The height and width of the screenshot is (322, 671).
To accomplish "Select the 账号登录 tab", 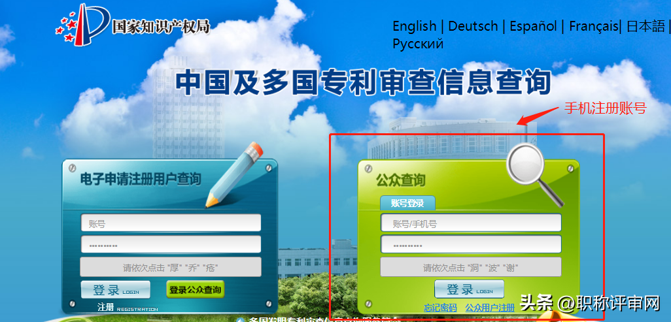I will [407, 203].
